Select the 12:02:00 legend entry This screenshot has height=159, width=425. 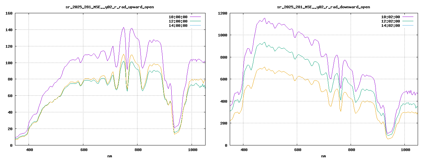point(390,21)
